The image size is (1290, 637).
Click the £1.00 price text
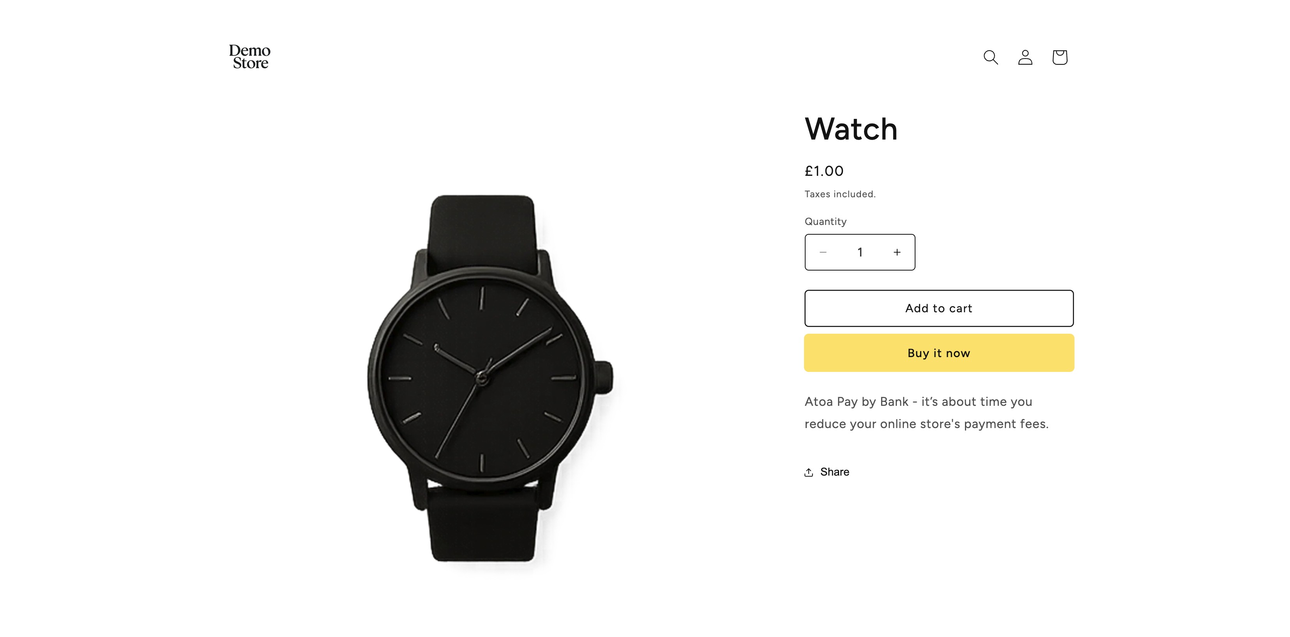pyautogui.click(x=824, y=171)
